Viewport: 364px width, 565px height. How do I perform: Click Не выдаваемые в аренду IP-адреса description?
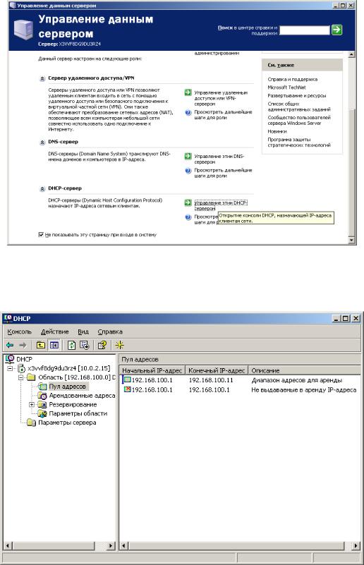[304, 390]
